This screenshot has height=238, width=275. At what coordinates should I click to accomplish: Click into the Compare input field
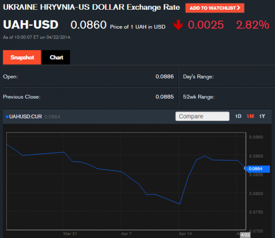(x=203, y=116)
